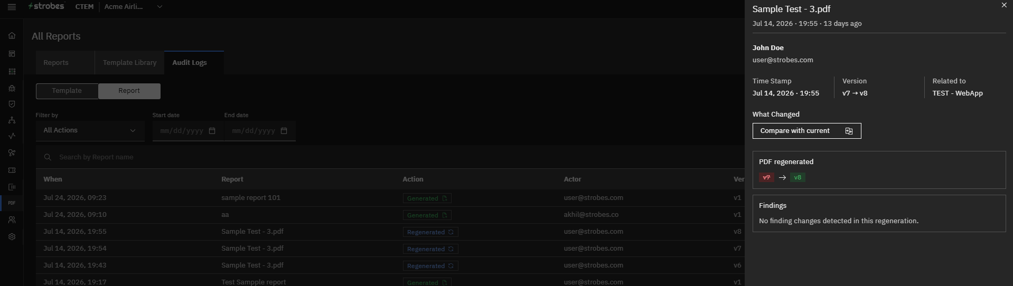Click the Regenerated badge for version v8

click(430, 232)
